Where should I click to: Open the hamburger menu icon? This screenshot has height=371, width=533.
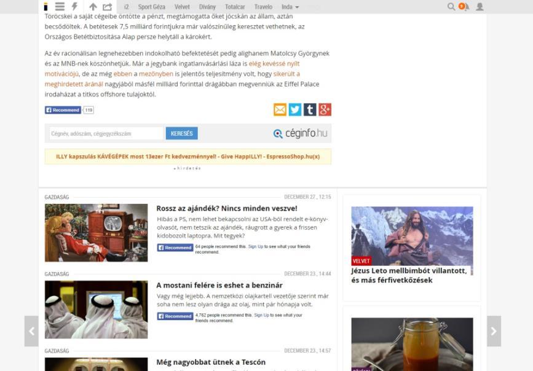60,7
